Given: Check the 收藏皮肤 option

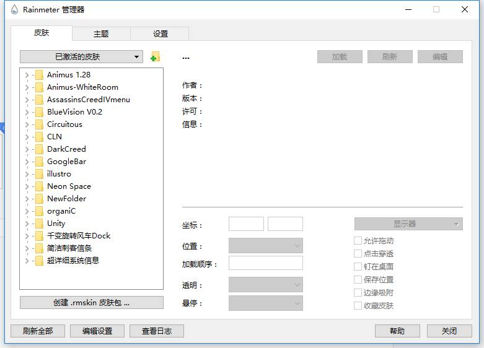Looking at the screenshot, I should click(358, 306).
